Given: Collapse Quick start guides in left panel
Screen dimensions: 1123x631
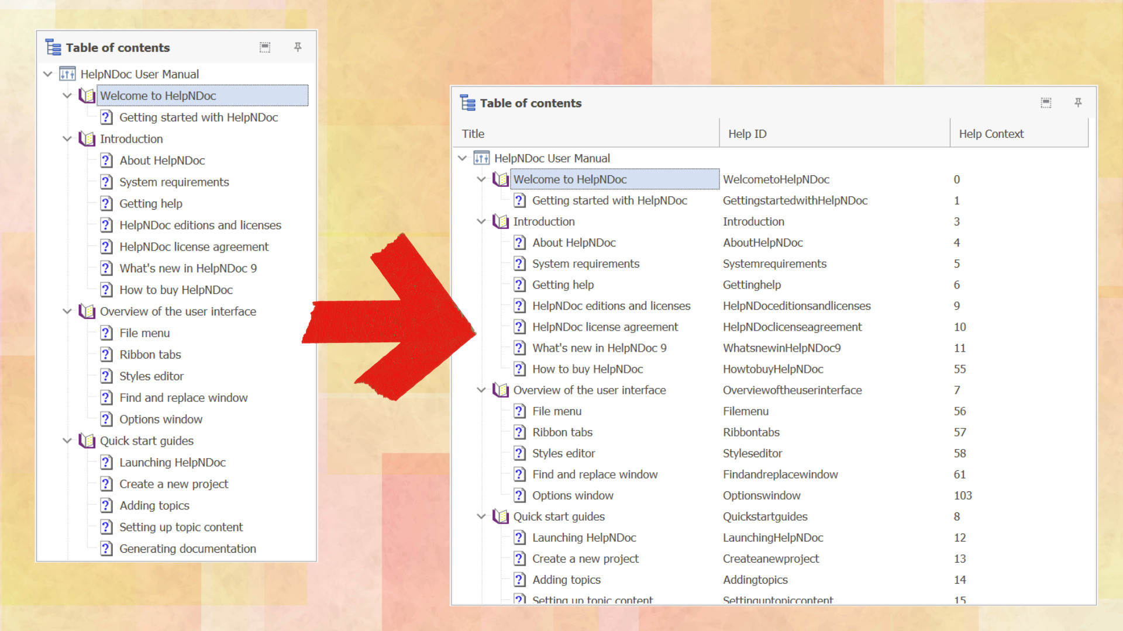Looking at the screenshot, I should click(67, 441).
